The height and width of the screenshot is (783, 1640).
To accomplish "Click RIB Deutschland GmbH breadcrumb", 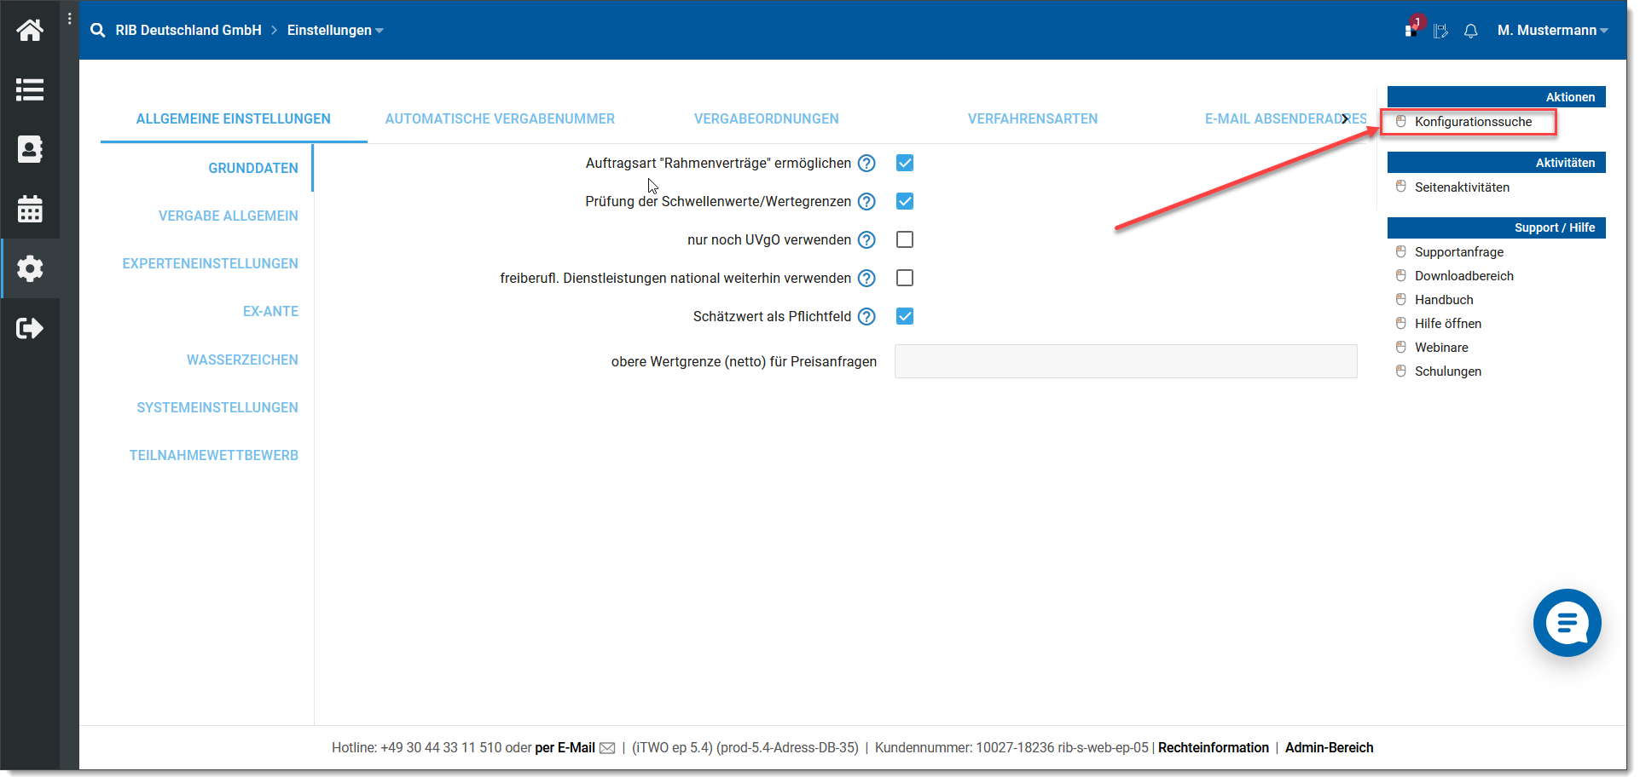I will (188, 30).
